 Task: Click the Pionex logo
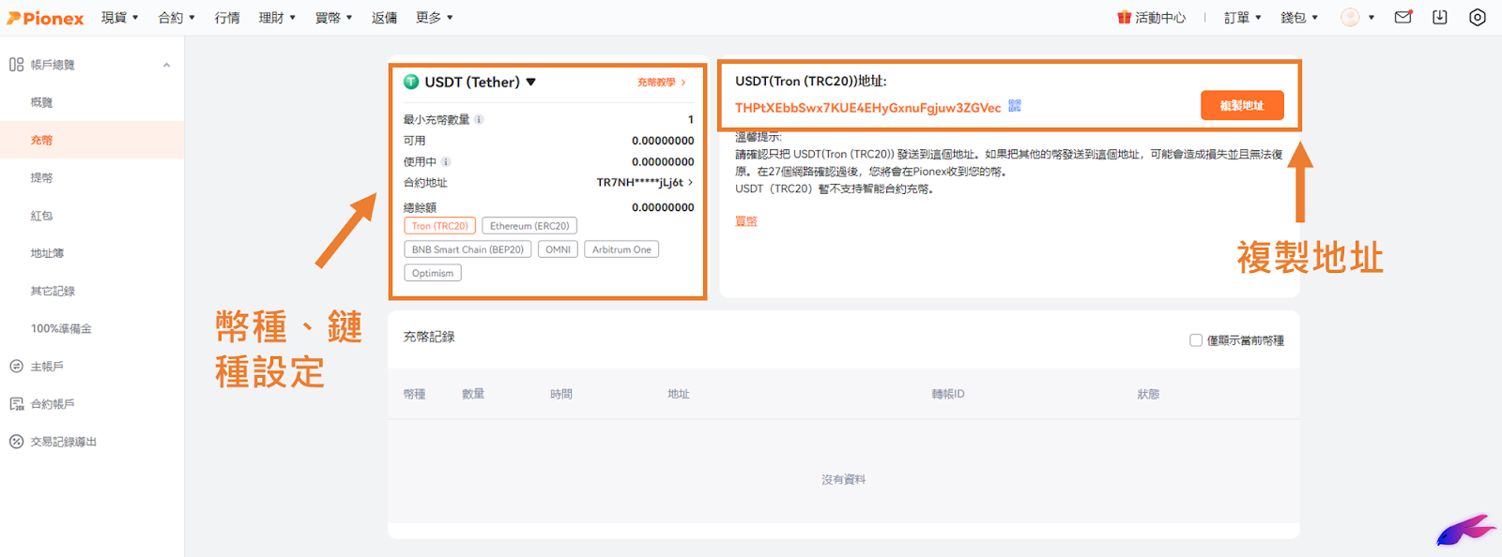pos(45,18)
